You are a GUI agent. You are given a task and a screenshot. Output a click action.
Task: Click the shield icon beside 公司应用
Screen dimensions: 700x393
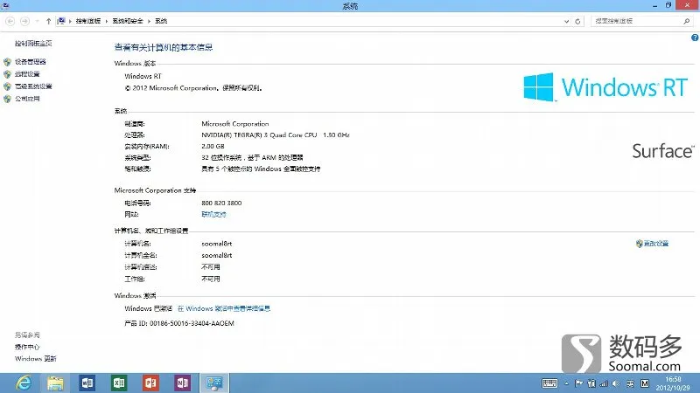coord(7,99)
